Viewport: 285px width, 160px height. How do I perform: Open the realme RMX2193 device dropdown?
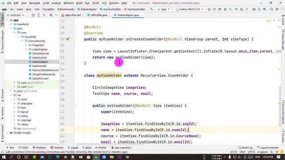pos(189,9)
